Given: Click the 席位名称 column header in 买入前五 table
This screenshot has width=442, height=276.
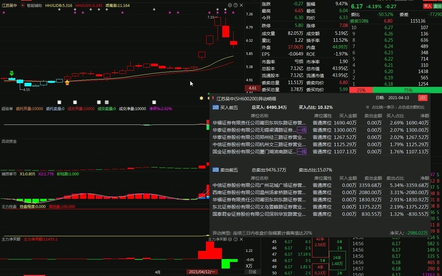Looking at the screenshot, I should (259, 116).
